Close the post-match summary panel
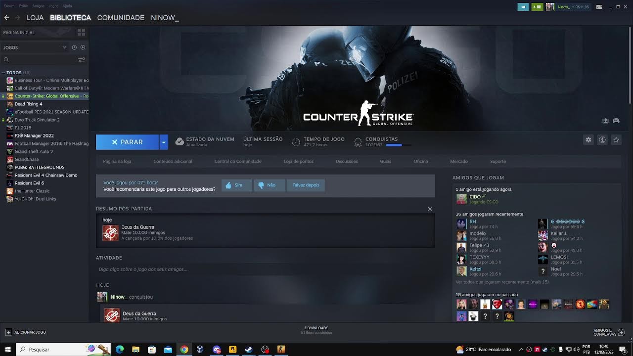633x356 pixels. click(x=430, y=209)
